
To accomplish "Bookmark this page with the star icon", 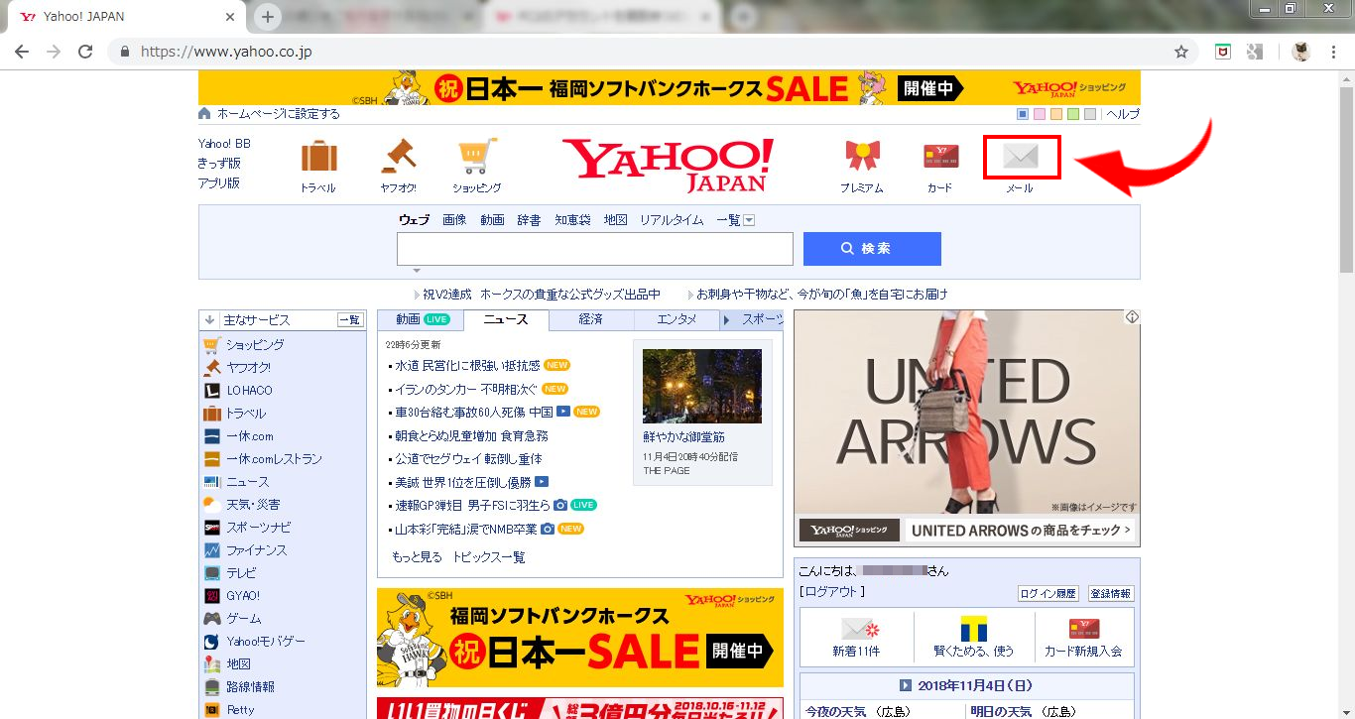I will point(1181,52).
